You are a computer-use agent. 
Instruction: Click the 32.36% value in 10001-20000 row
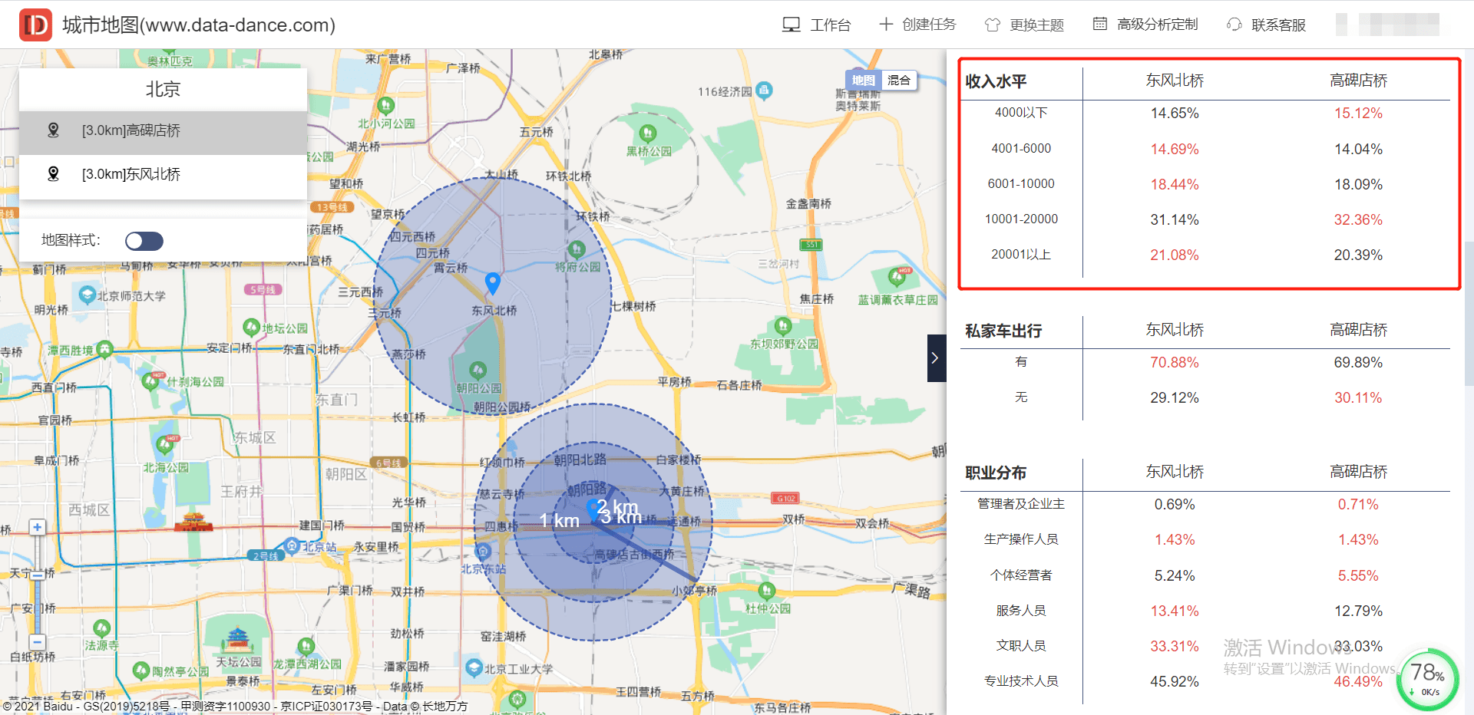coord(1358,219)
